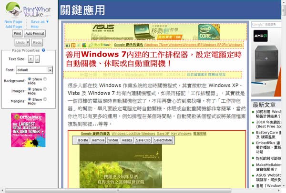Click the horizontal scrollbar at bottom
The height and width of the screenshot is (193, 286).
pyautogui.click(x=143, y=189)
